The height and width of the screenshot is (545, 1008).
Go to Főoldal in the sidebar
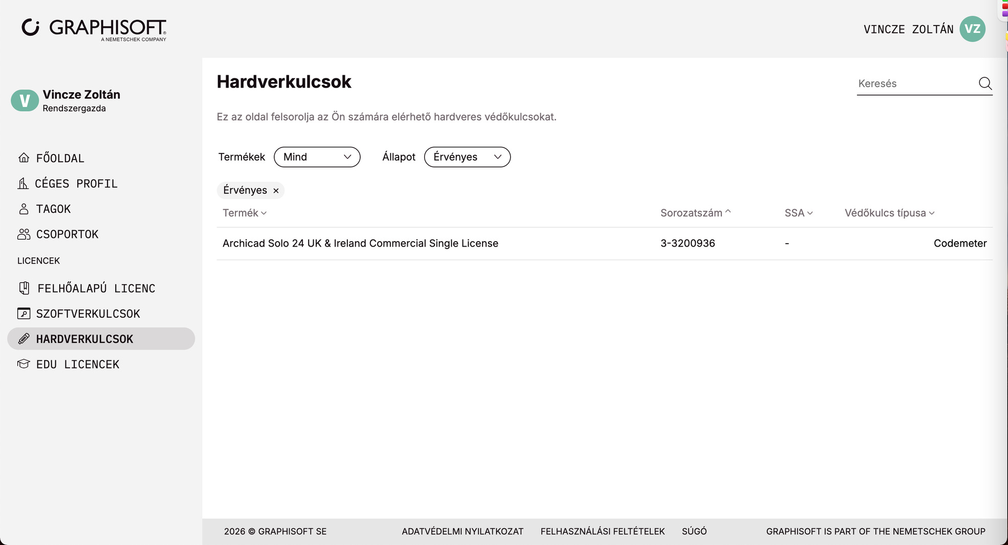(60, 158)
